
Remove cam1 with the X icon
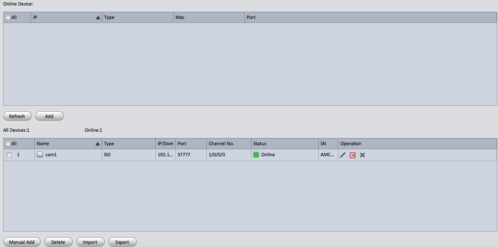pyautogui.click(x=362, y=155)
